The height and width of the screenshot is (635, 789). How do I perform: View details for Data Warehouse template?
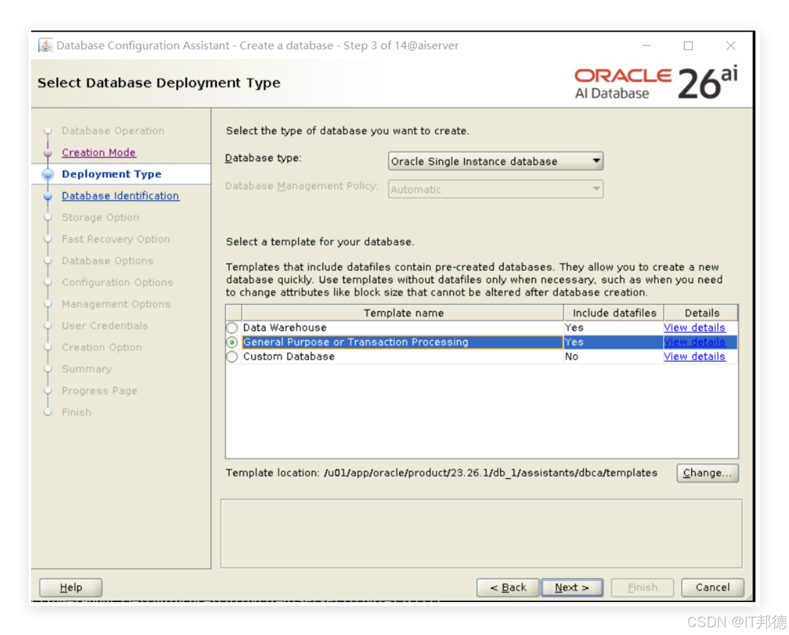point(694,328)
